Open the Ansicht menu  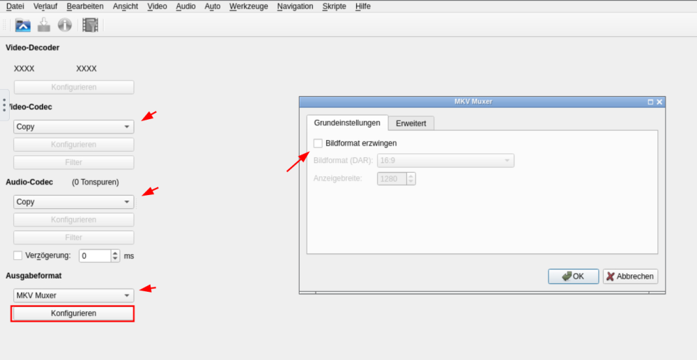(125, 6)
